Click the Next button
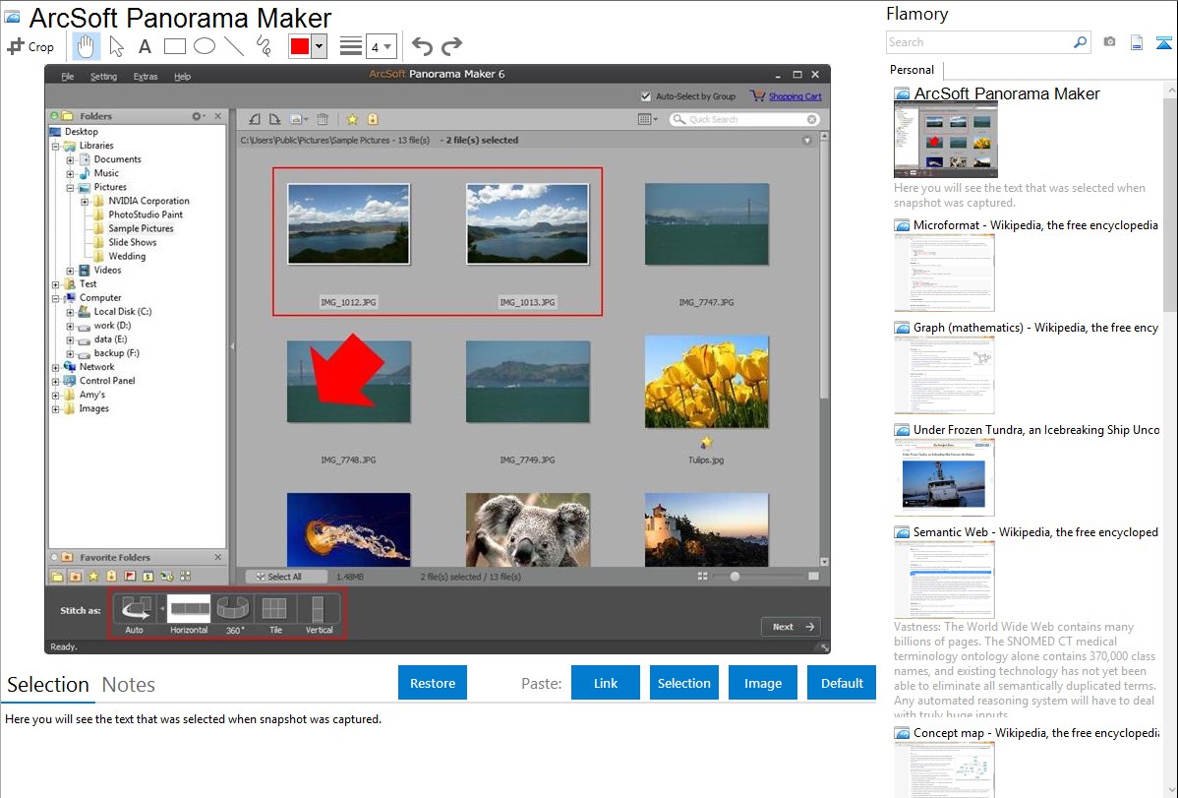The width and height of the screenshot is (1178, 798). (x=791, y=627)
